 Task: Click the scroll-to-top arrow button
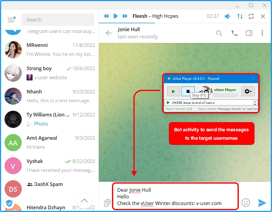click(84, 201)
